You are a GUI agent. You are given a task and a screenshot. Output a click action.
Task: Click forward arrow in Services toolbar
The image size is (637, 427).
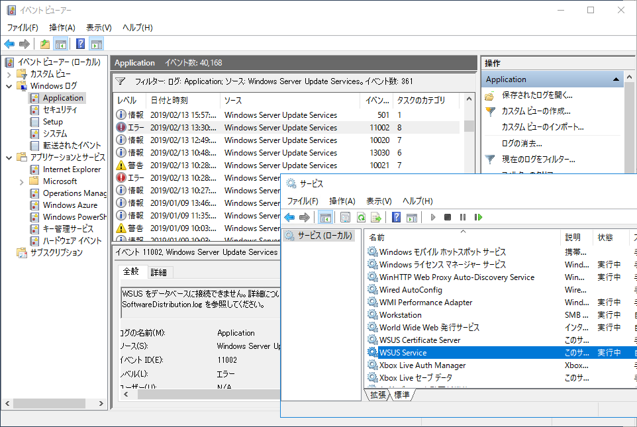(305, 217)
